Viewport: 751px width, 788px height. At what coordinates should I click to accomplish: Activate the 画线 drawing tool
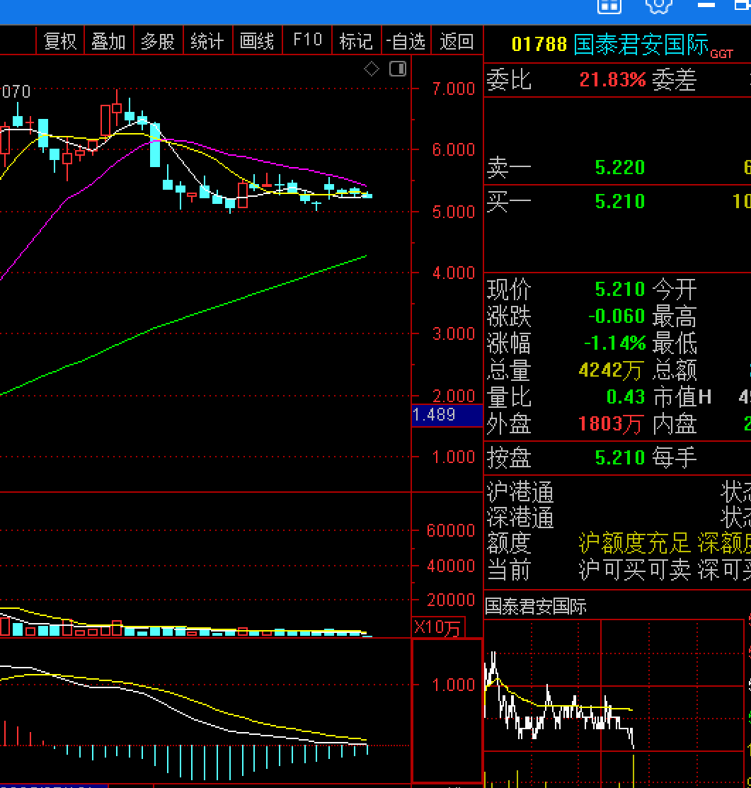point(257,41)
